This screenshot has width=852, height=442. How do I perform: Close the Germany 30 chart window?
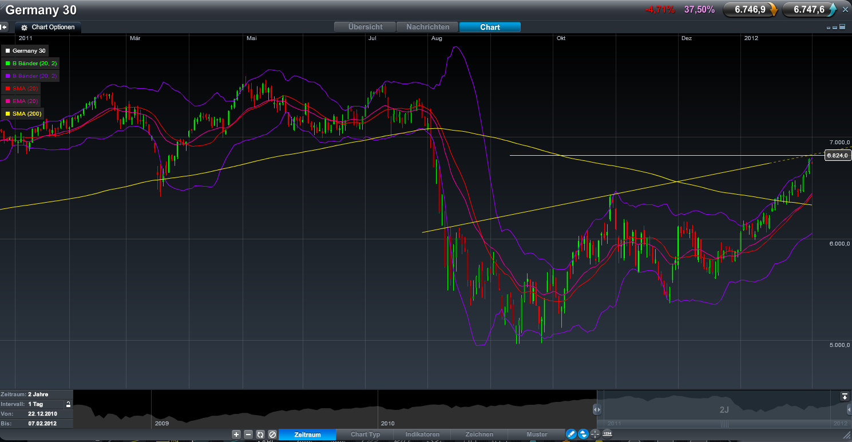[846, 9]
